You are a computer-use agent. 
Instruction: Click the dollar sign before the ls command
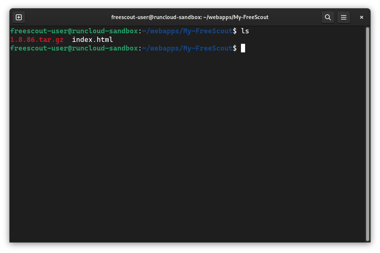pyautogui.click(x=235, y=31)
